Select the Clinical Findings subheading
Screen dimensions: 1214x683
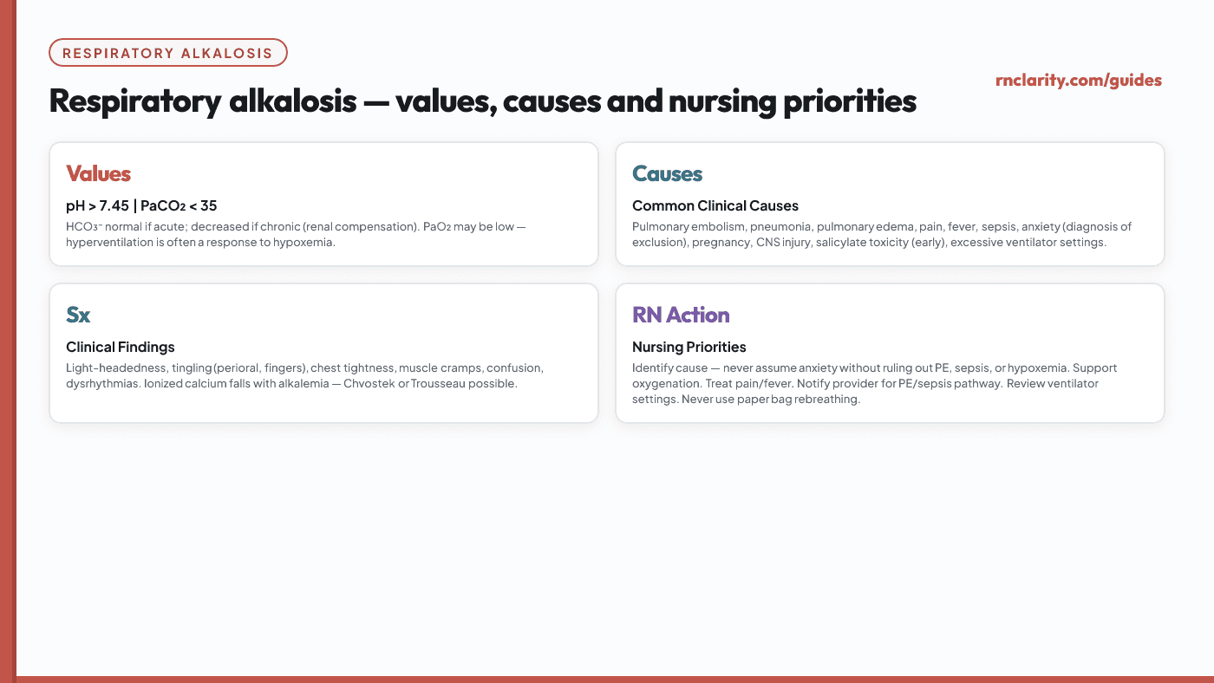(x=121, y=348)
